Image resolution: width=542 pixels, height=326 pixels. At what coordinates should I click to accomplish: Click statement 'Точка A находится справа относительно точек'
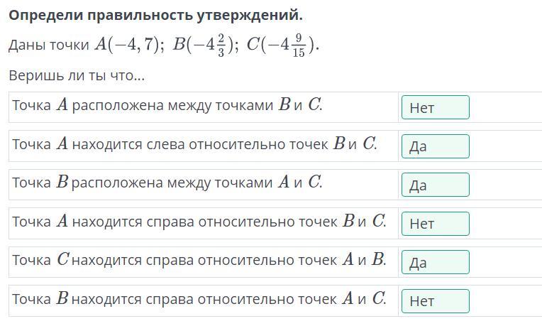pyautogui.click(x=199, y=222)
